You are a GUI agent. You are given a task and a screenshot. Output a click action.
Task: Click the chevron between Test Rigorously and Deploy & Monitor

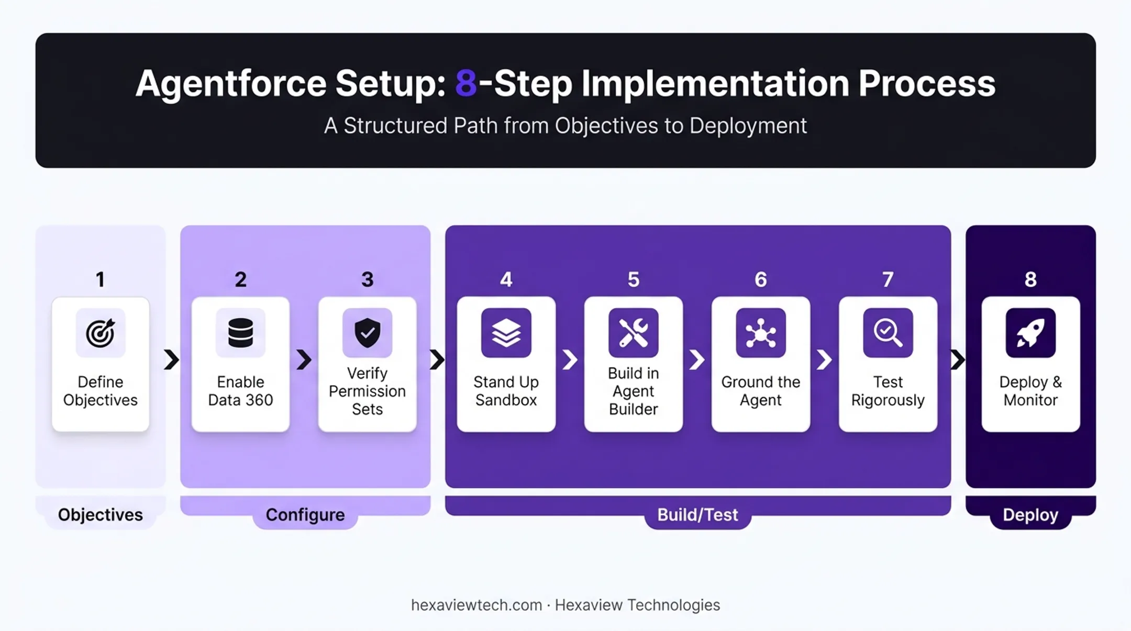(958, 359)
